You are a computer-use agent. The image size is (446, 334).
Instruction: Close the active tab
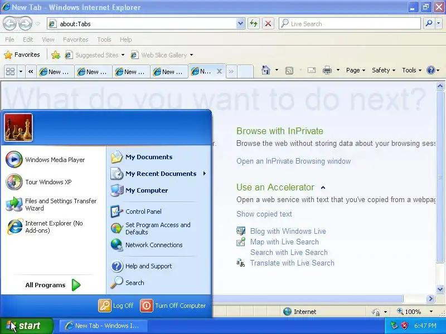click(219, 71)
